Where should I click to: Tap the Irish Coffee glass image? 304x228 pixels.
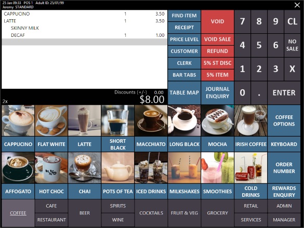click(250, 120)
